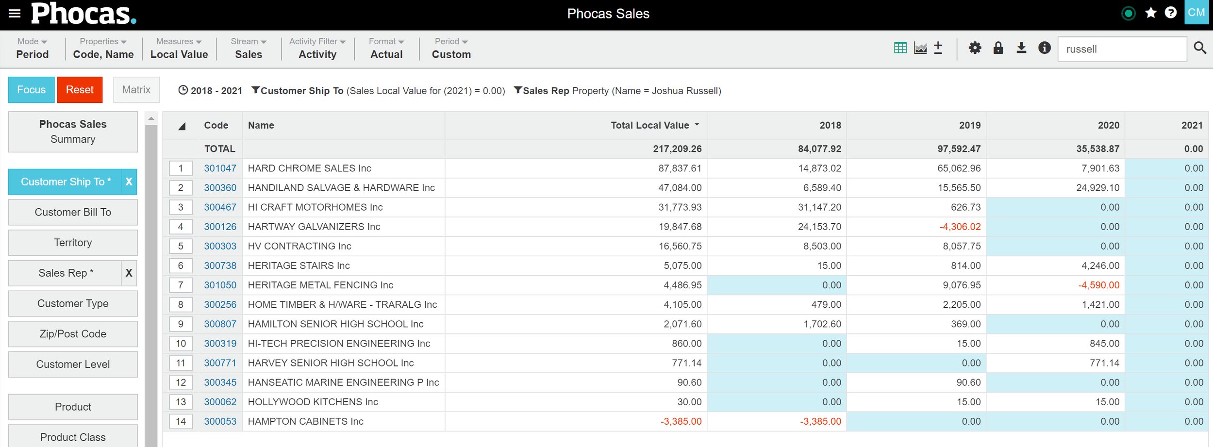1213x447 pixels.
Task: Select row 12 number box
Action: [x=181, y=382]
